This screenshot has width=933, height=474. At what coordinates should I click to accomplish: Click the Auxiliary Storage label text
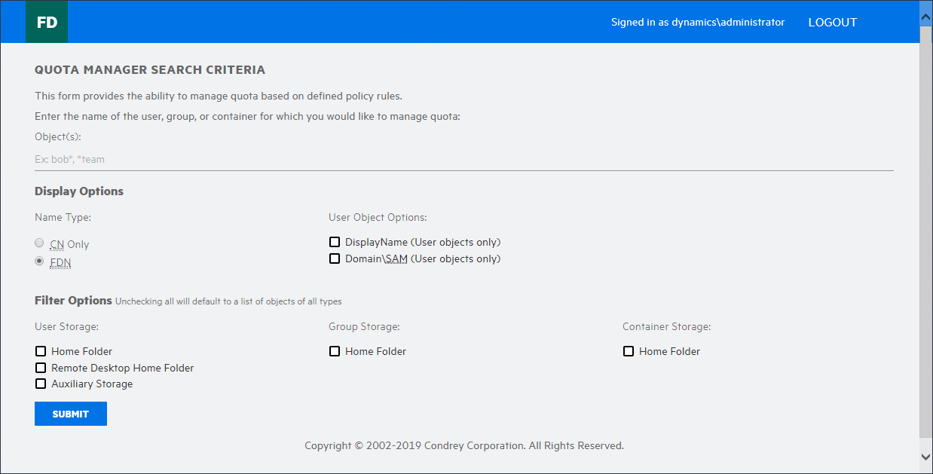[92, 384]
